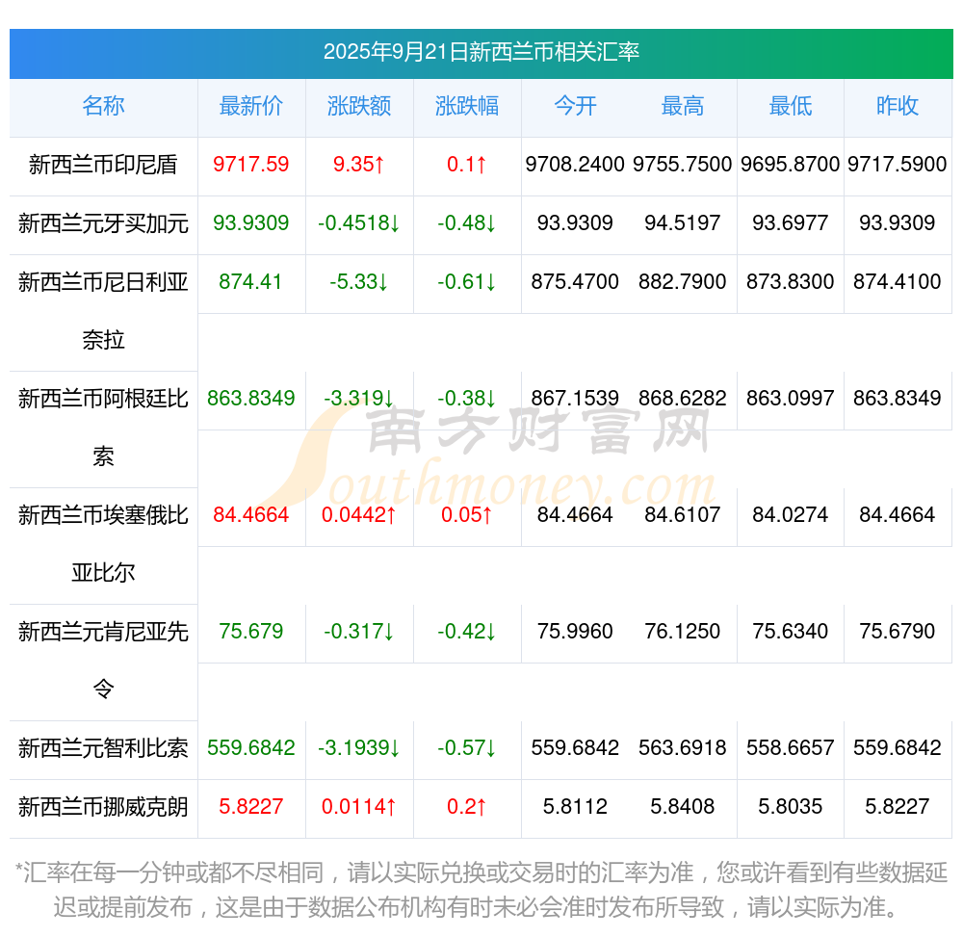Click low value 873.8300
Screen dimensions: 963x937
click(x=791, y=282)
